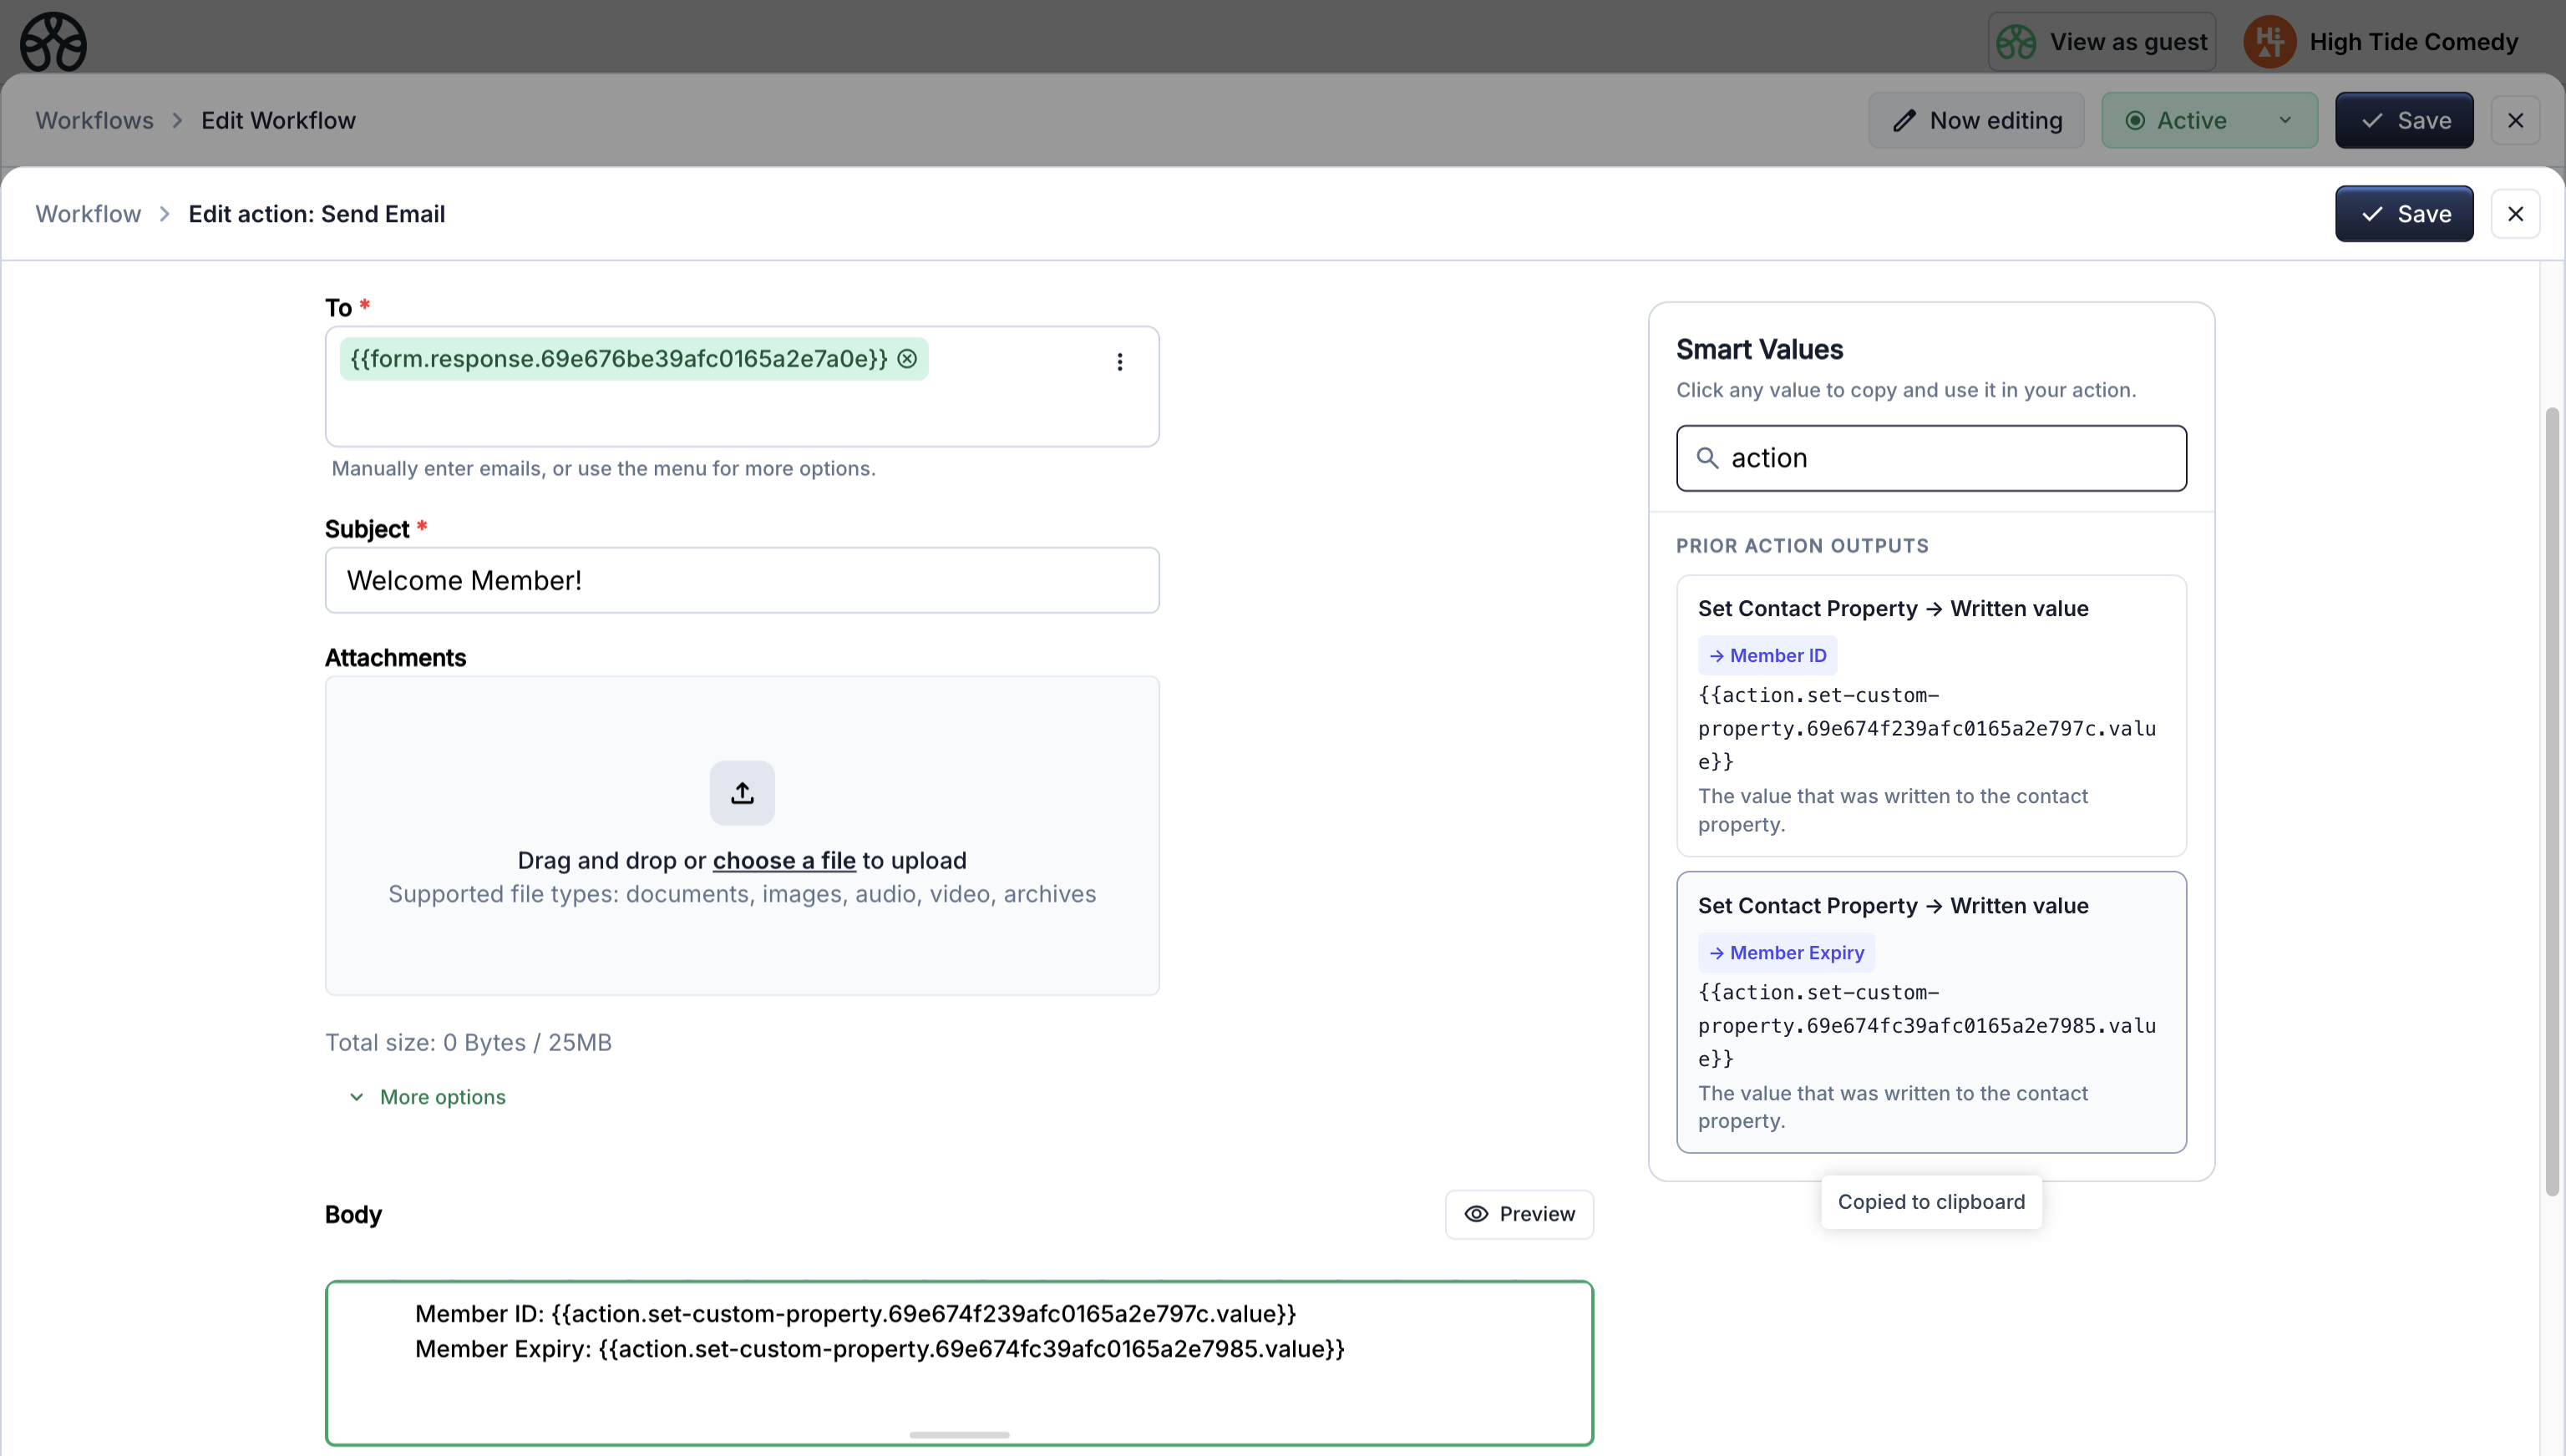Viewport: 2566px width, 1456px height.
Task: Click the Now editing pencil button
Action: coord(1975,121)
